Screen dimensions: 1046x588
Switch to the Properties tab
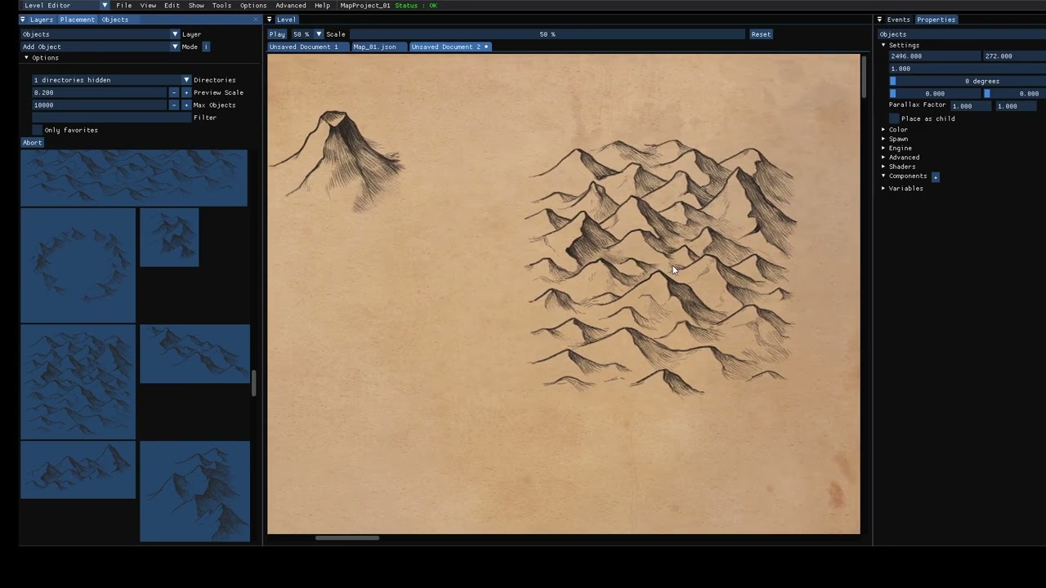[x=936, y=20]
